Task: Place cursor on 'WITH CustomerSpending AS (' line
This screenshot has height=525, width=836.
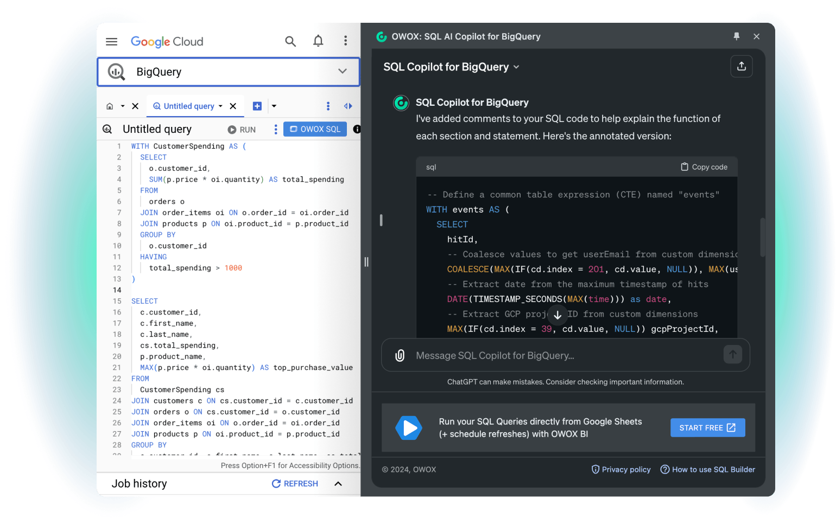Action: point(188,146)
